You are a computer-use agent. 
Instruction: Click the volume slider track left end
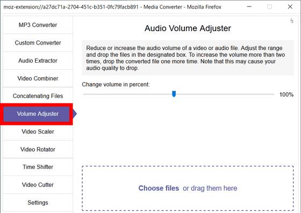pos(84,94)
